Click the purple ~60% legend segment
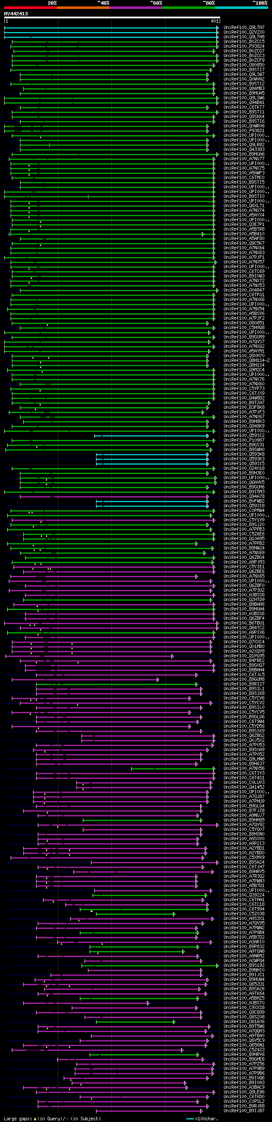 click(x=136, y=7)
